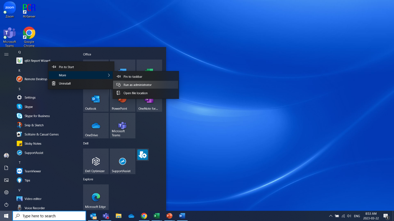The height and width of the screenshot is (221, 394).
Task: Open Documents from Start sidebar
Action: click(6, 168)
